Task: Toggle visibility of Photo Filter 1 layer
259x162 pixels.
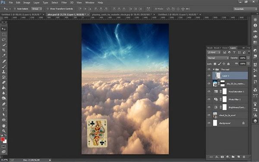Action: pyautogui.click(x=209, y=99)
